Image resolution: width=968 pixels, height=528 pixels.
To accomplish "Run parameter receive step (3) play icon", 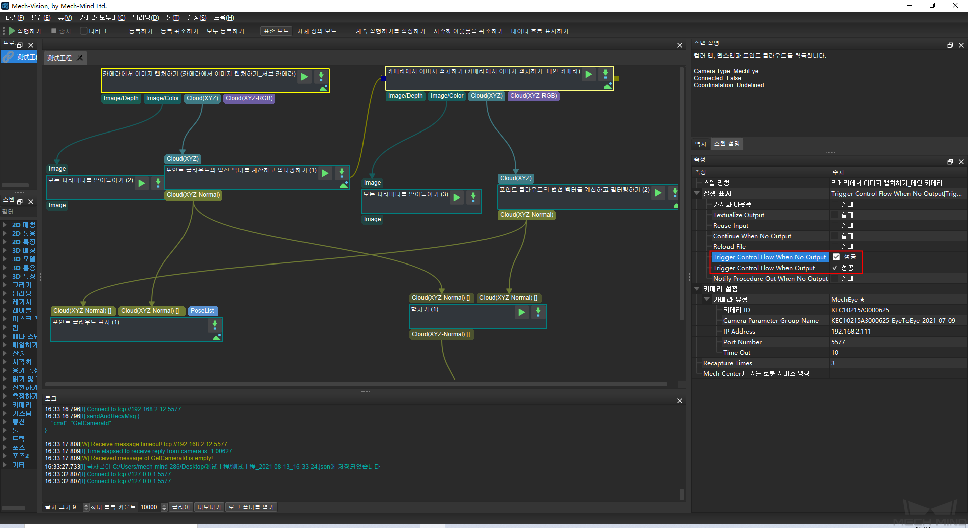I will point(457,197).
